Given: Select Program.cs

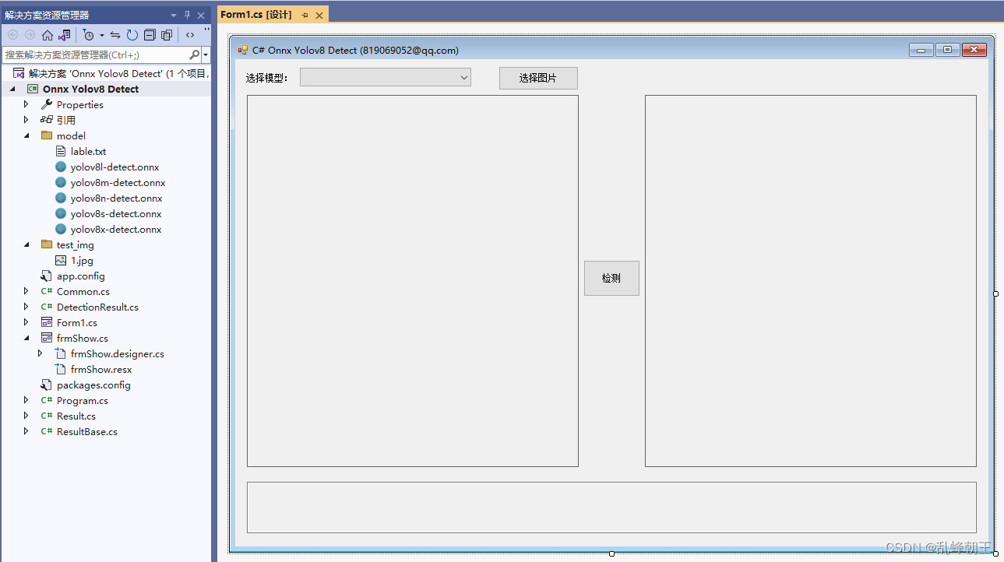Looking at the screenshot, I should pos(82,400).
